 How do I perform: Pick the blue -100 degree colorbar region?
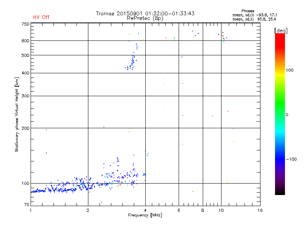pos(280,159)
